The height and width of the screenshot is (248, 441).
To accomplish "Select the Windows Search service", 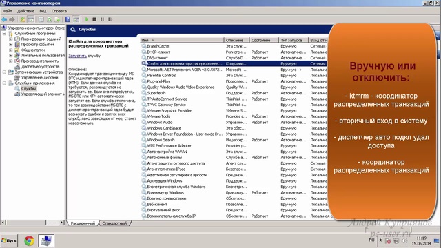I will [234, 140].
